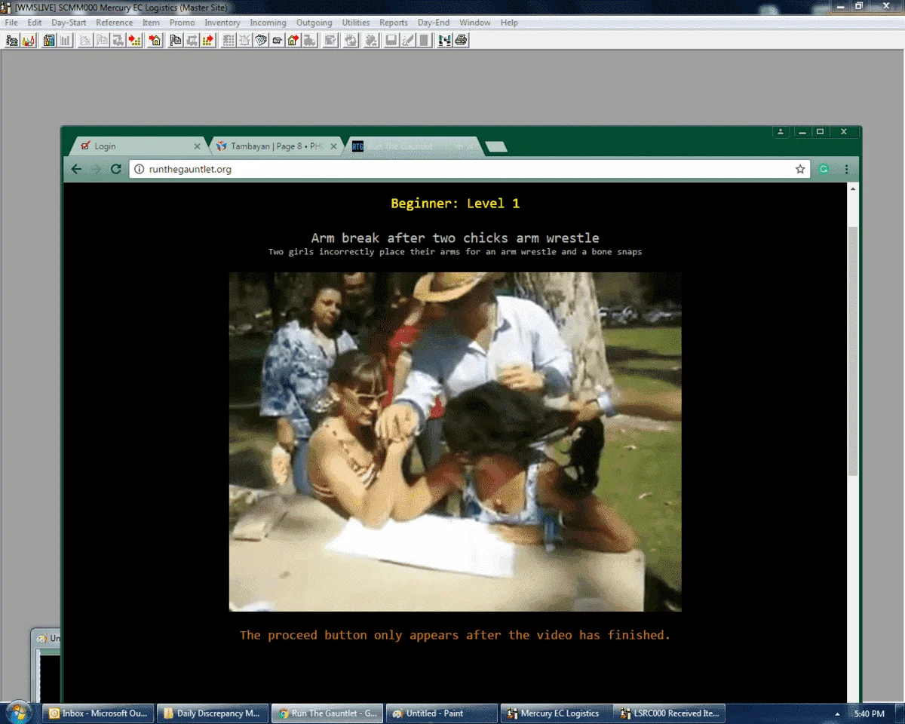The height and width of the screenshot is (724, 905).
Task: Close the Login tab
Action: (x=198, y=146)
